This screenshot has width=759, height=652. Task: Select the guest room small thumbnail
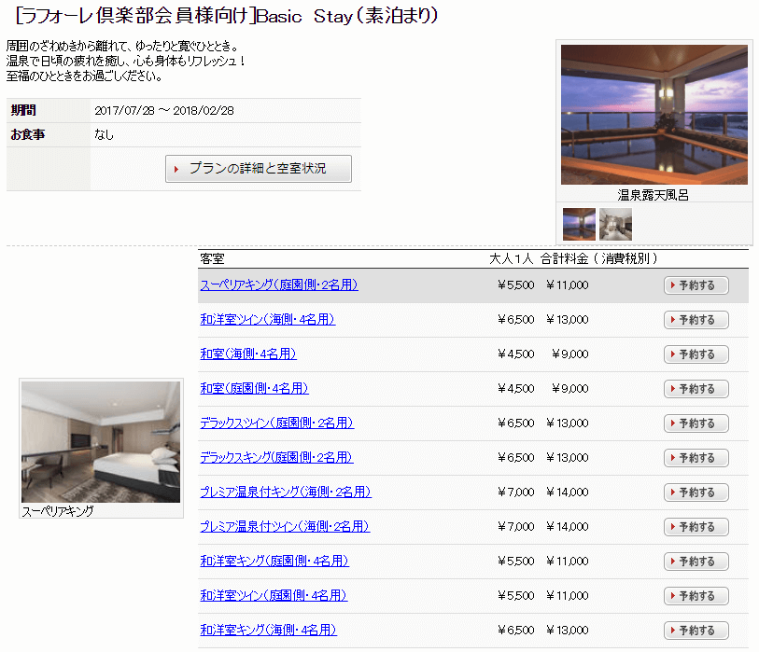(615, 224)
